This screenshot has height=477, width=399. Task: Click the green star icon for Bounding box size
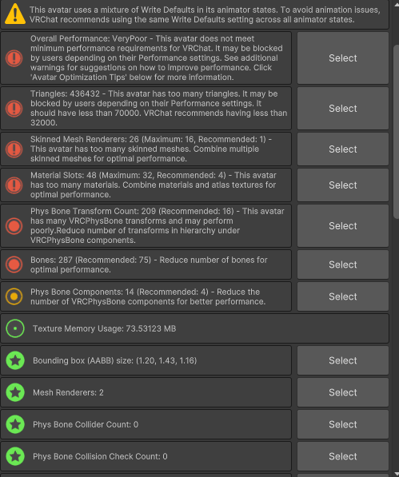[15, 360]
